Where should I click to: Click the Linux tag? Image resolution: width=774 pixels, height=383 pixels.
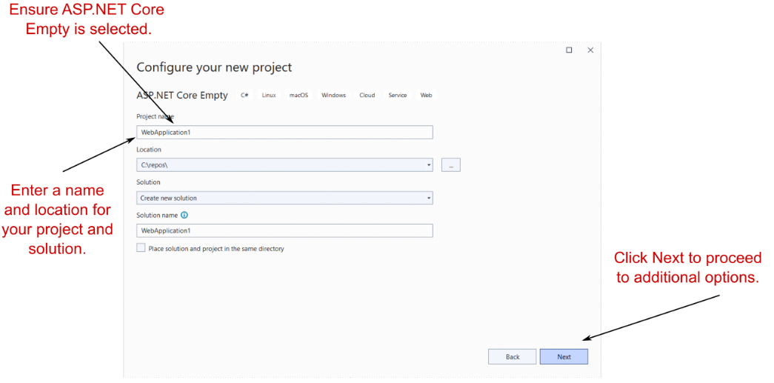pyautogui.click(x=269, y=96)
